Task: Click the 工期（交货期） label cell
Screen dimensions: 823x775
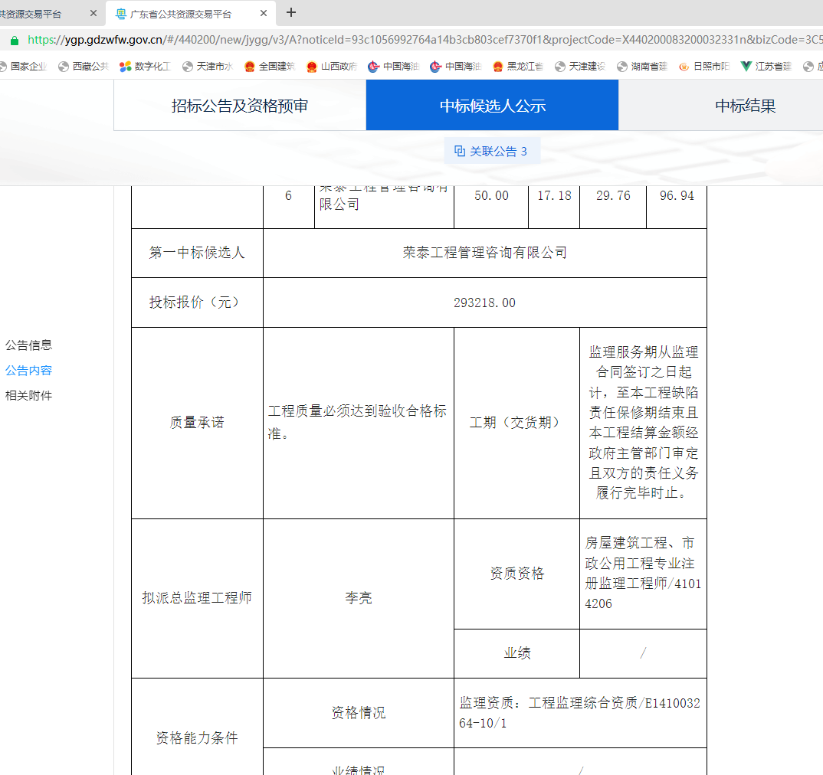Action: click(517, 423)
